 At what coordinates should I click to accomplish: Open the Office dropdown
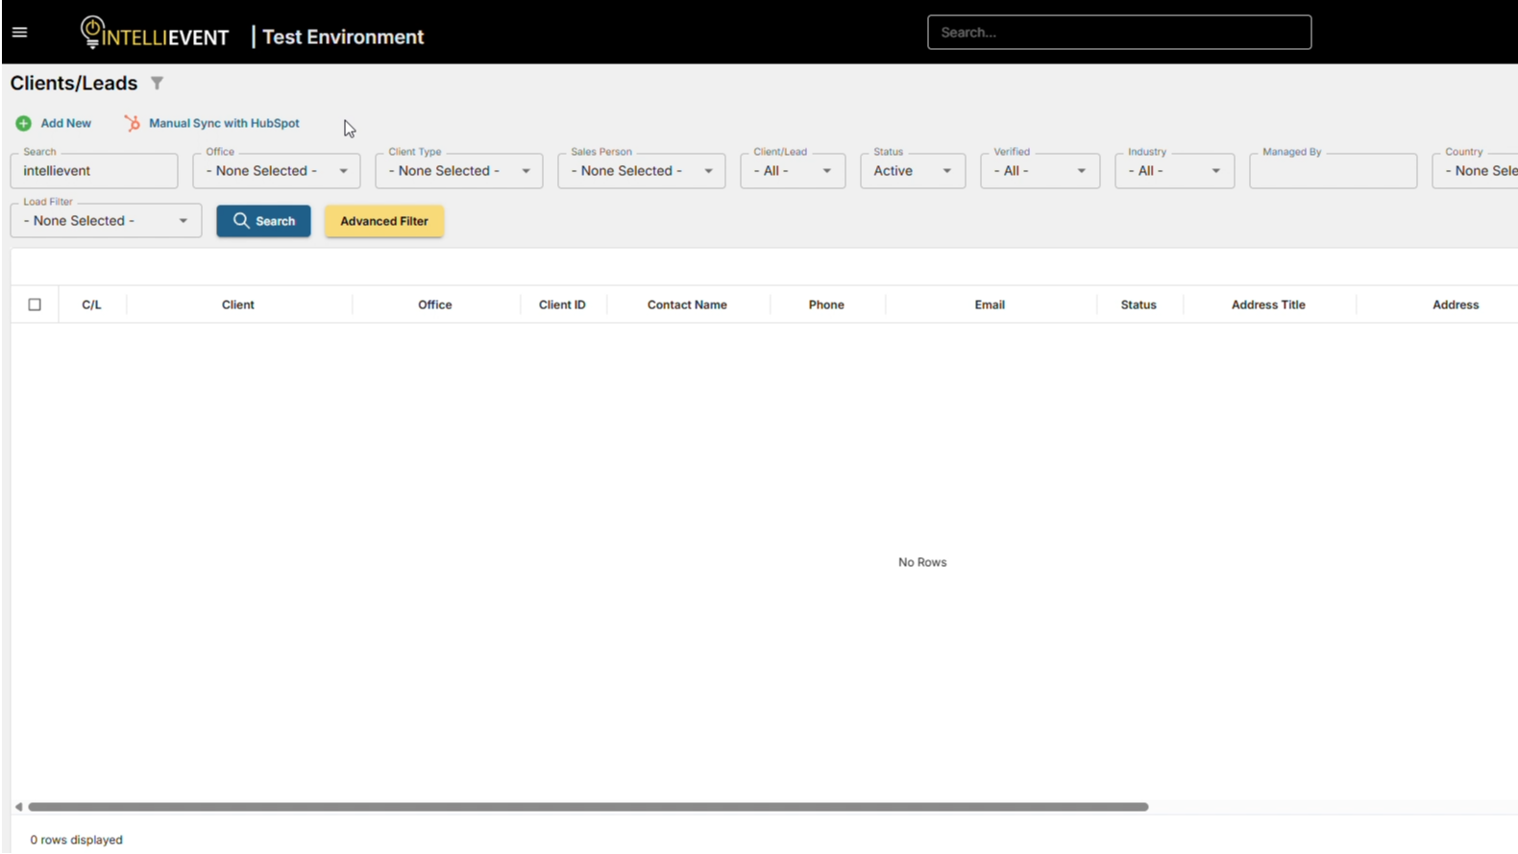pos(277,171)
